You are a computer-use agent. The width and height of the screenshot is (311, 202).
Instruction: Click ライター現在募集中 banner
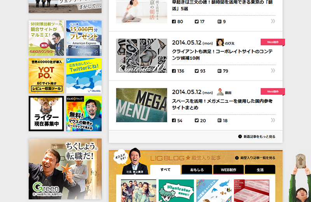coord(46,113)
